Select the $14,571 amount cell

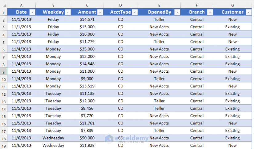click(87, 19)
